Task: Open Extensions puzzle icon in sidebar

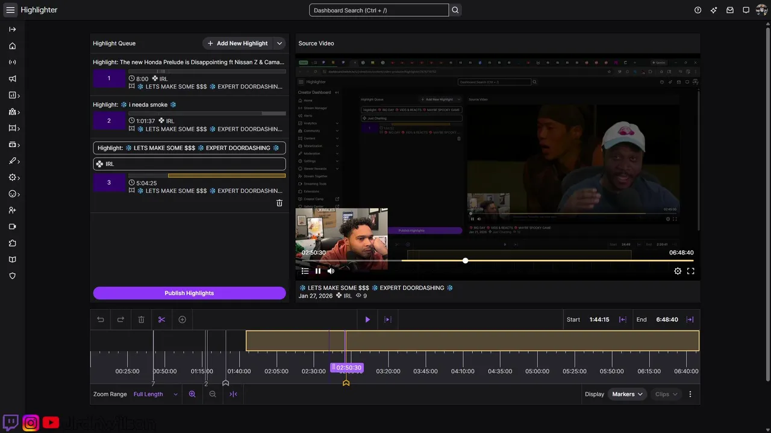Action: pyautogui.click(x=12, y=243)
